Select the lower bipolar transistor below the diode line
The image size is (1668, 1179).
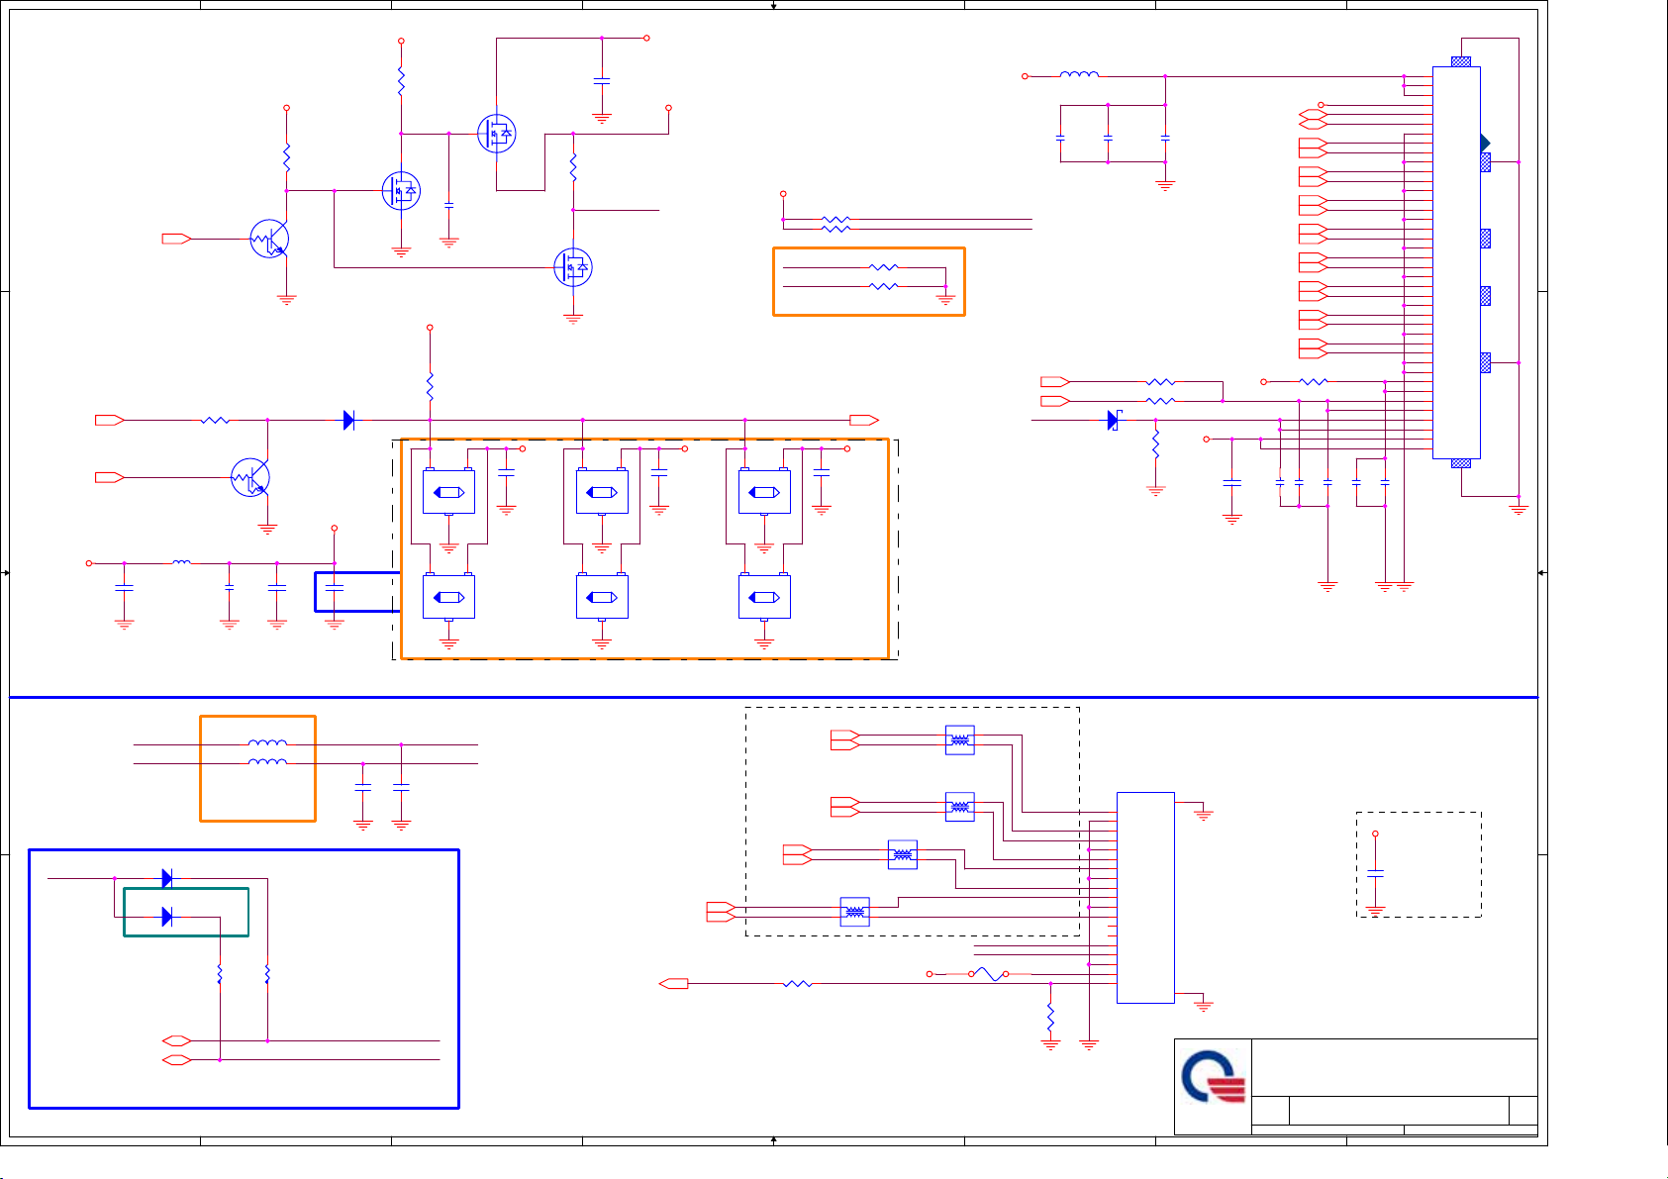(x=249, y=478)
